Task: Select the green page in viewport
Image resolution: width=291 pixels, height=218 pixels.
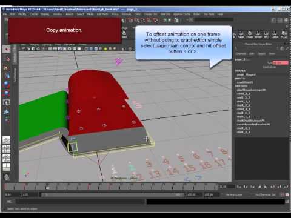Action: (x=43, y=117)
